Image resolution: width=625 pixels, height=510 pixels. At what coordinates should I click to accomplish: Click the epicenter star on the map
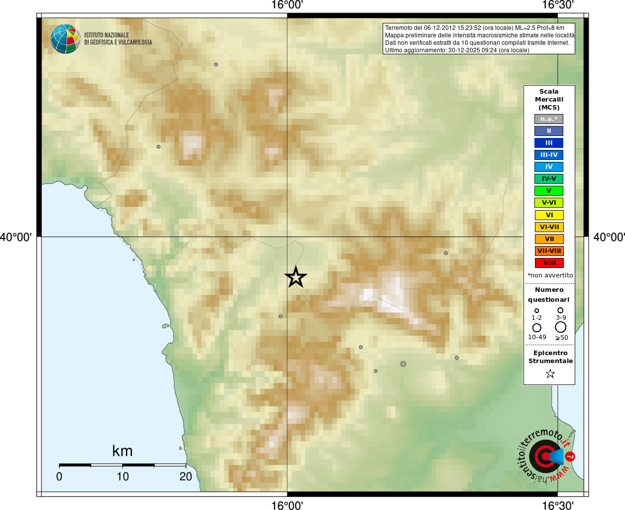tap(296, 277)
